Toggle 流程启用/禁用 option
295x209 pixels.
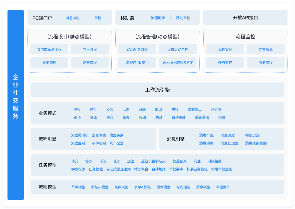(137, 62)
